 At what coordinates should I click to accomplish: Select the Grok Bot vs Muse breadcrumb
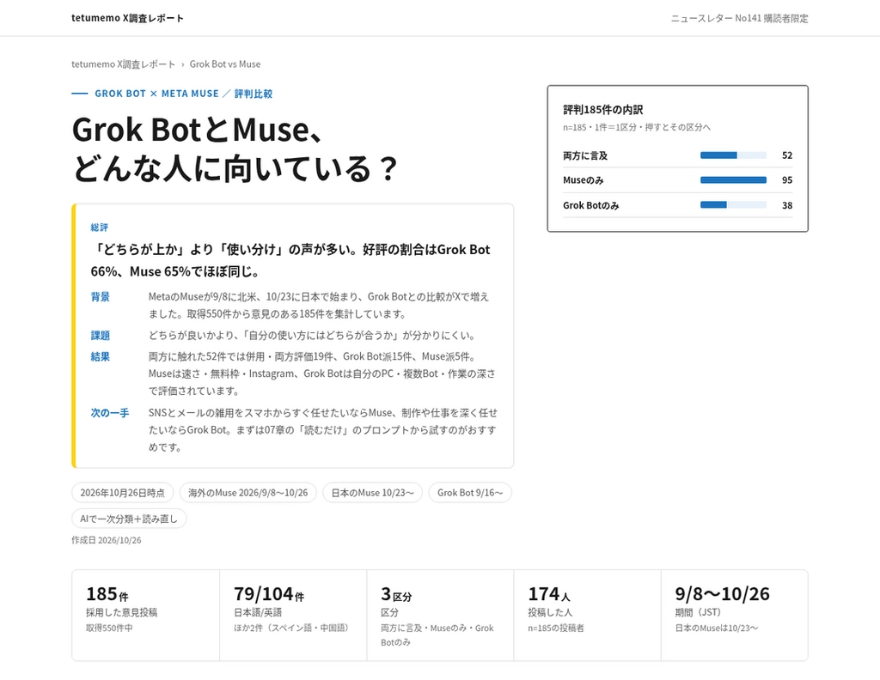click(225, 64)
